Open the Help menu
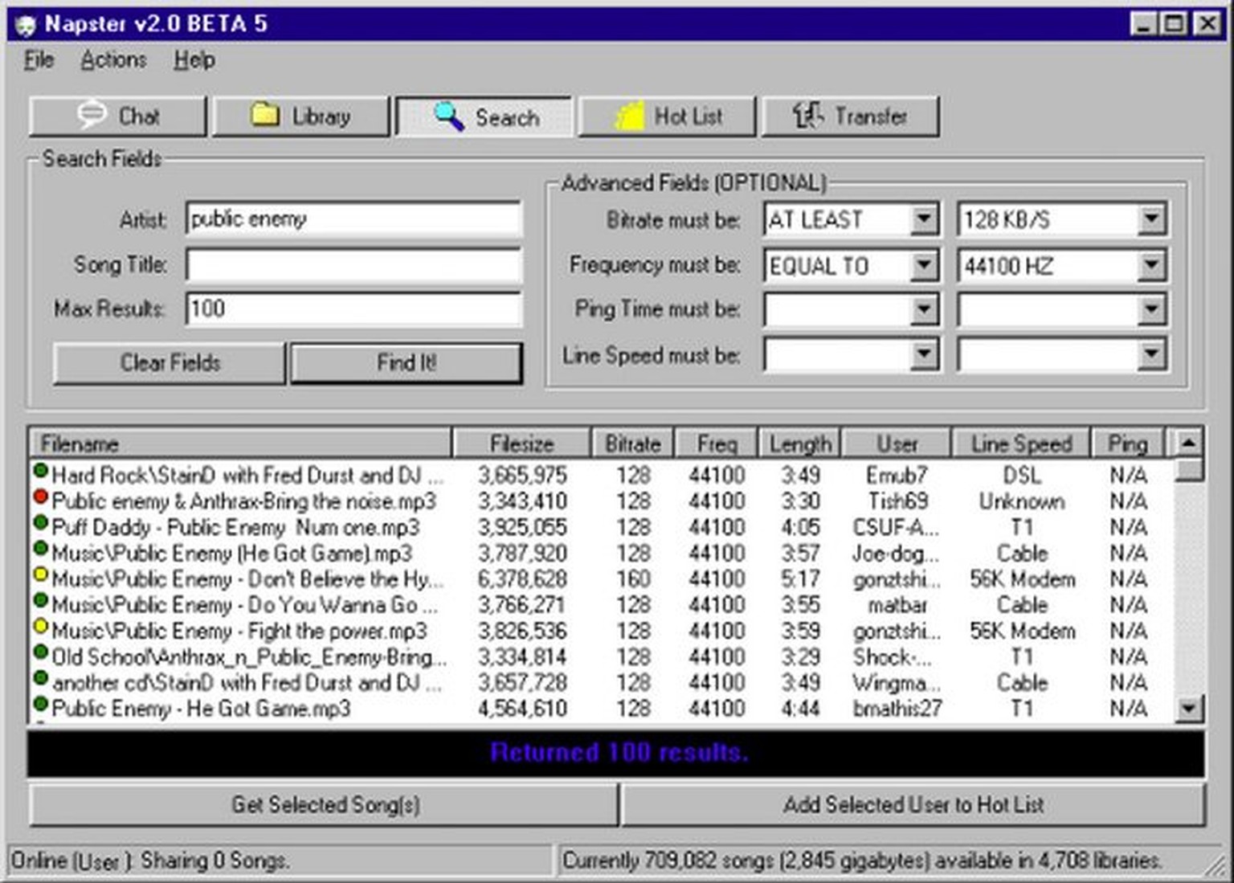Viewport: 1234px width, 883px height. [x=194, y=60]
